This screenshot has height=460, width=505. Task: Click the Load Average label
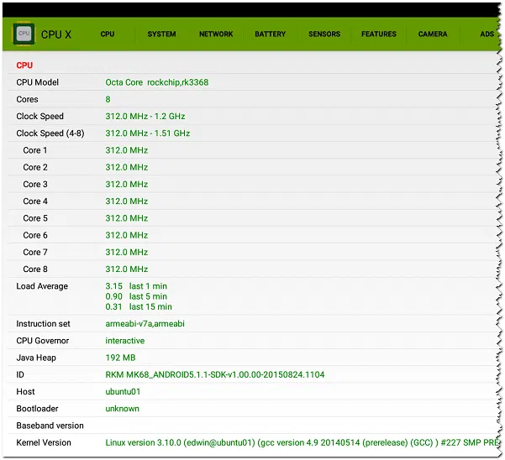[42, 286]
